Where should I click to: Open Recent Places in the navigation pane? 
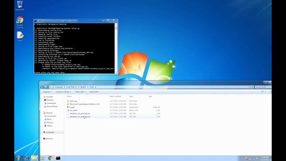point(51,106)
